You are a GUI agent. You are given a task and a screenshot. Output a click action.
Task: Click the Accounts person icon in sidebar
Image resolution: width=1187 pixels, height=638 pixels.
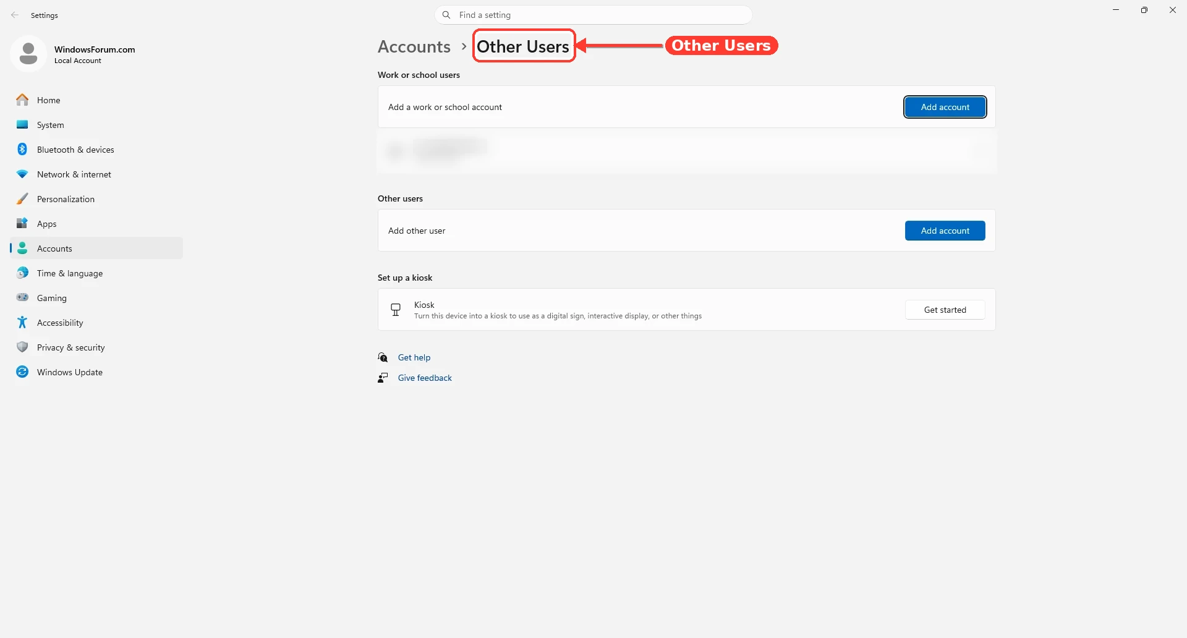coord(22,248)
